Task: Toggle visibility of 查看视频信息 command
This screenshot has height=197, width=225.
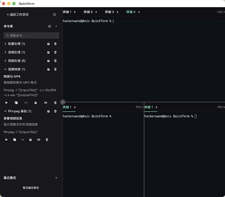Action: tap(39, 139)
